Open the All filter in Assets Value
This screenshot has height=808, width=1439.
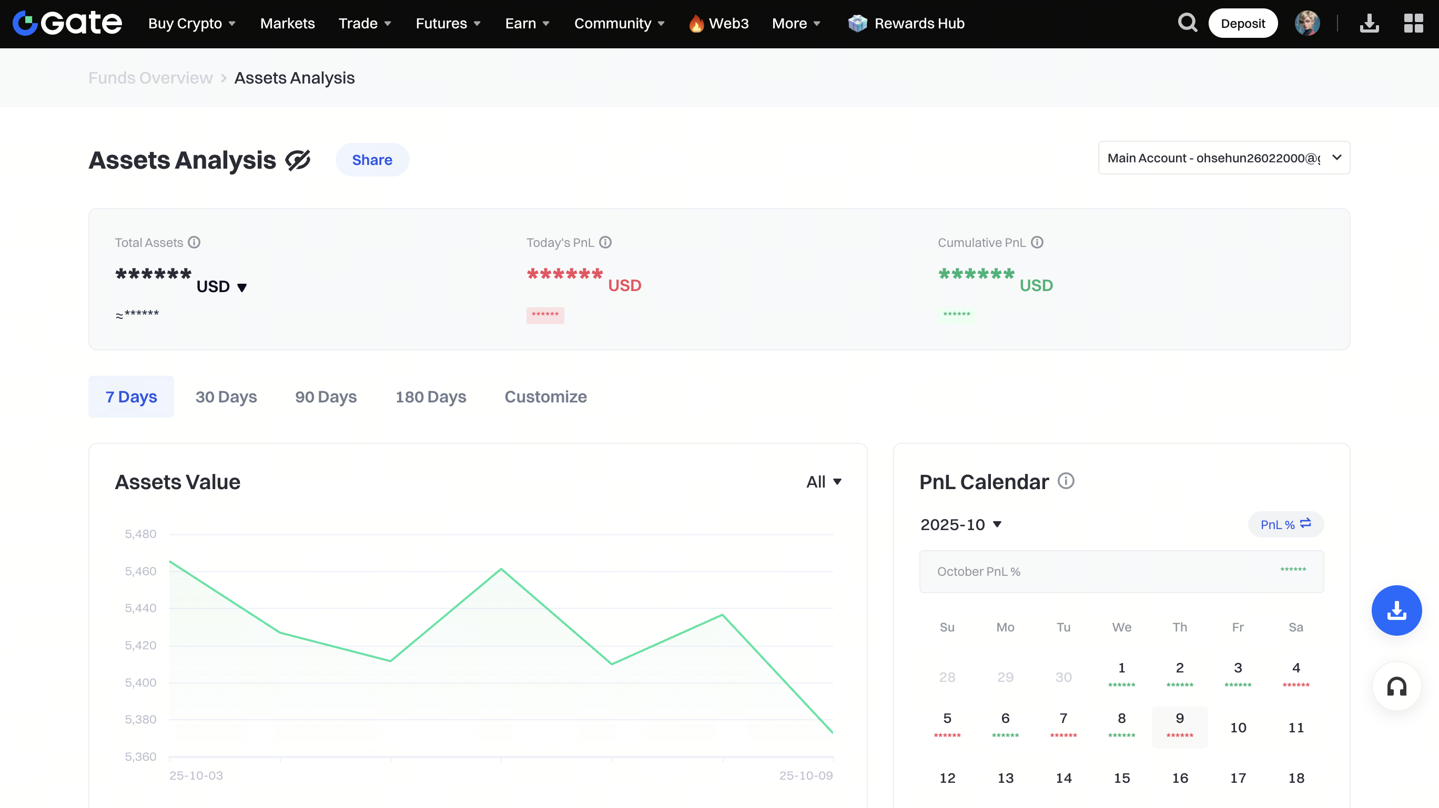tap(824, 482)
